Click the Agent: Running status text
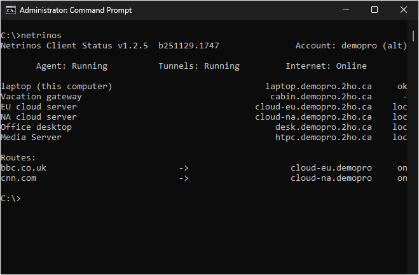The height and width of the screenshot is (275, 419). click(72, 66)
